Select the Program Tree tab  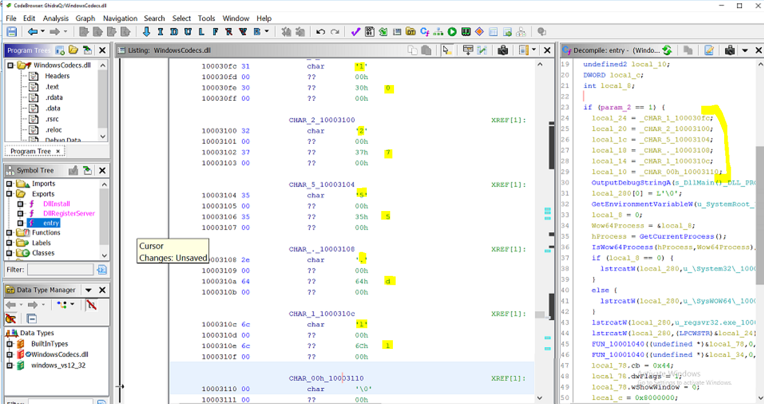pyautogui.click(x=34, y=151)
